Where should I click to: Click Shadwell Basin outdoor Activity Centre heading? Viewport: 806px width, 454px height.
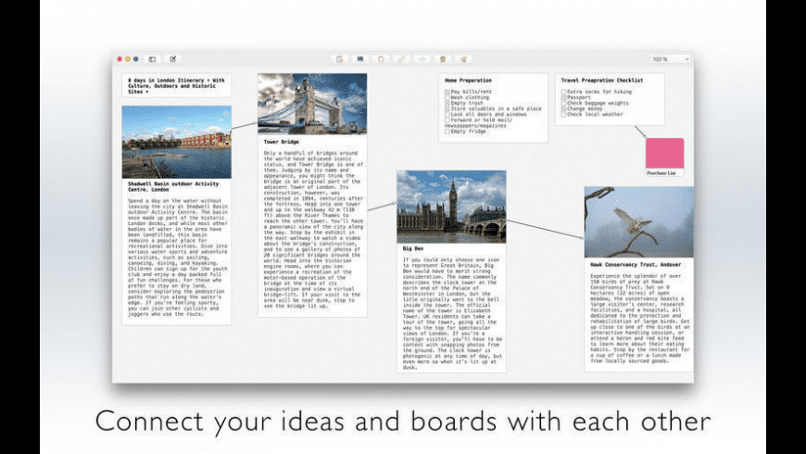click(x=173, y=186)
